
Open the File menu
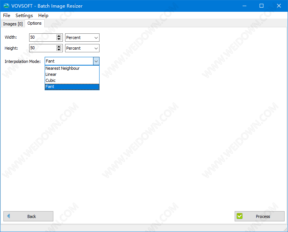(x=6, y=16)
